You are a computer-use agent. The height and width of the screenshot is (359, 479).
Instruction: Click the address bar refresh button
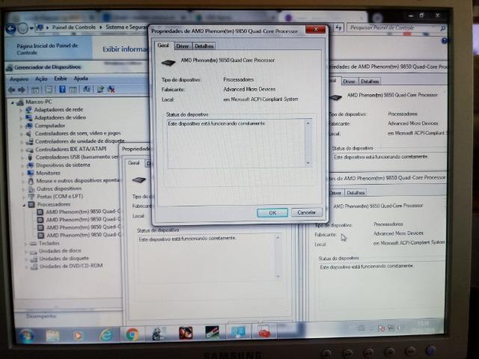[338, 27]
